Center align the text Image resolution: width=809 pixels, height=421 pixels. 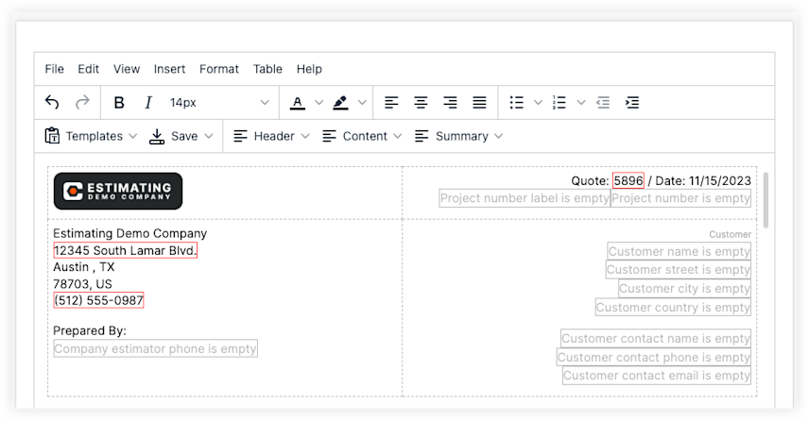tap(421, 103)
